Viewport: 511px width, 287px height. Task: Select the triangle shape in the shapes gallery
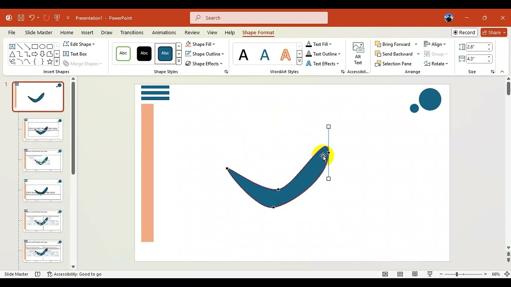(x=12, y=54)
